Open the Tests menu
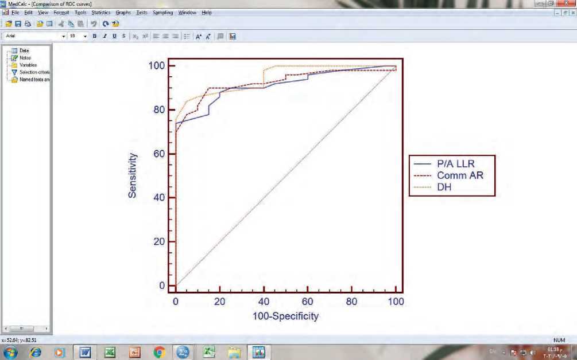 click(x=142, y=13)
